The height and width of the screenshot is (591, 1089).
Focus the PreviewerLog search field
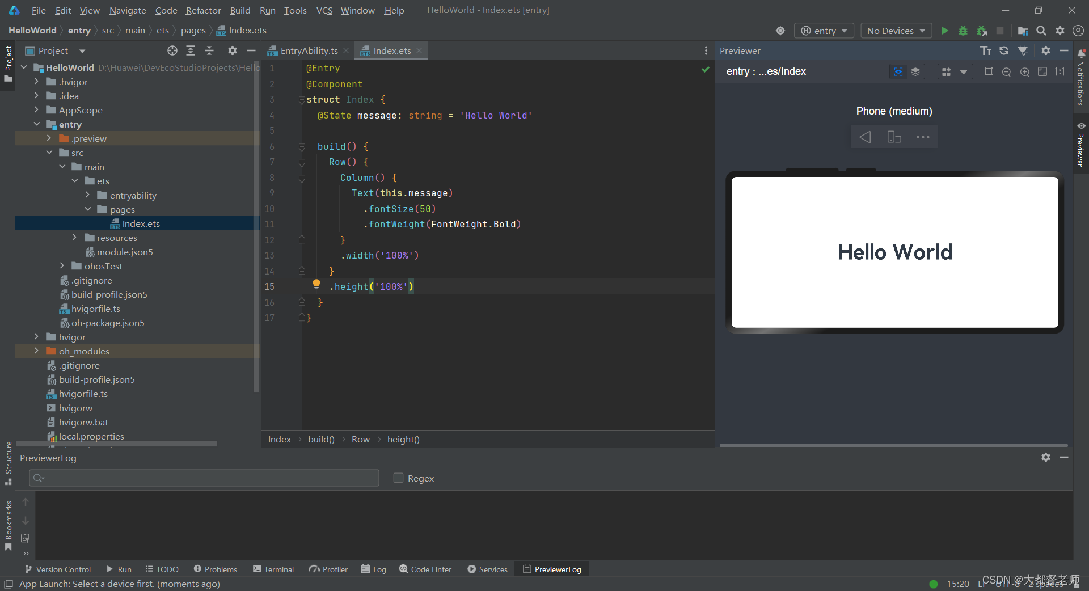click(x=204, y=478)
